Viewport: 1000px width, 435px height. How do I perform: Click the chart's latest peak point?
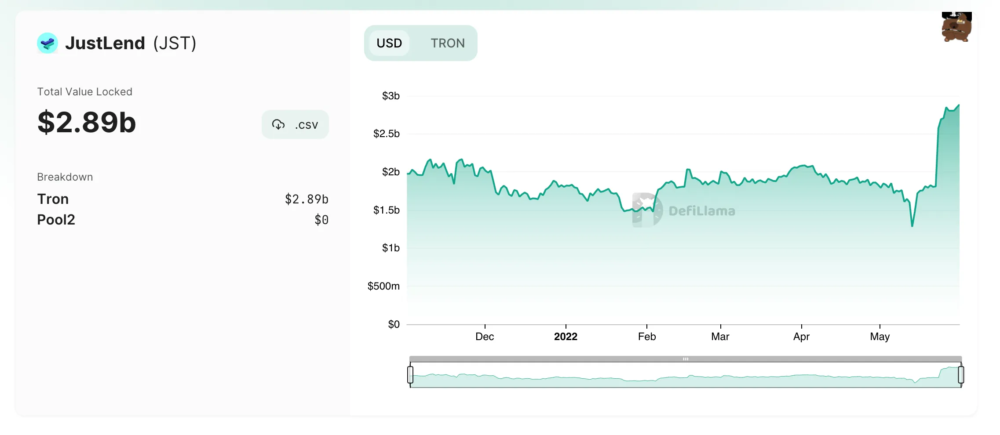point(959,105)
